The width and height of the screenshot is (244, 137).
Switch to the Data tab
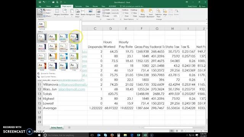[x=87, y=6]
